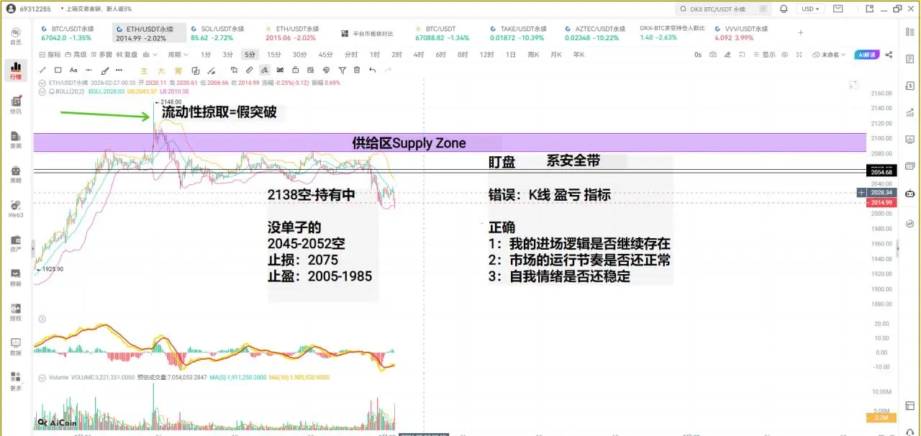Click the 主 marker in drawing toolbar
The image size is (921, 436).
(144, 70)
